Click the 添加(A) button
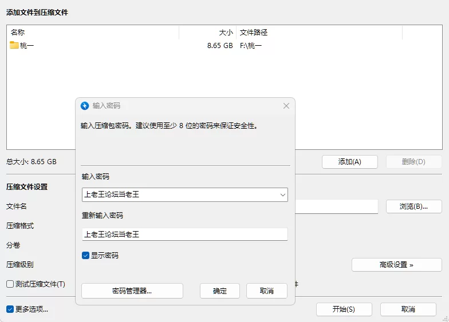The image size is (449, 322). click(x=349, y=162)
